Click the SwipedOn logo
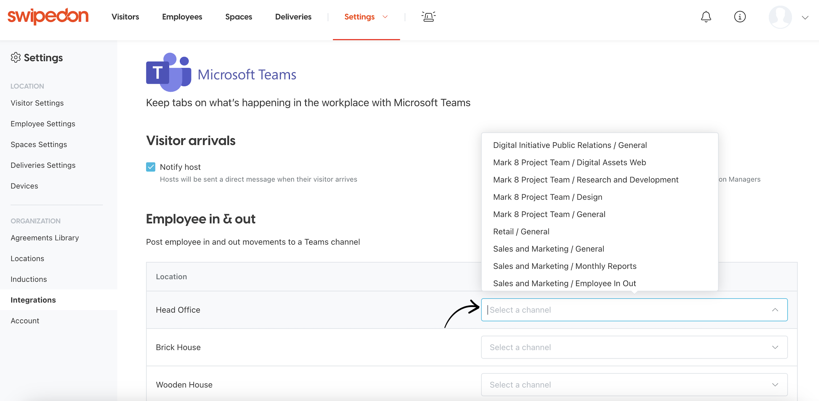 click(48, 16)
